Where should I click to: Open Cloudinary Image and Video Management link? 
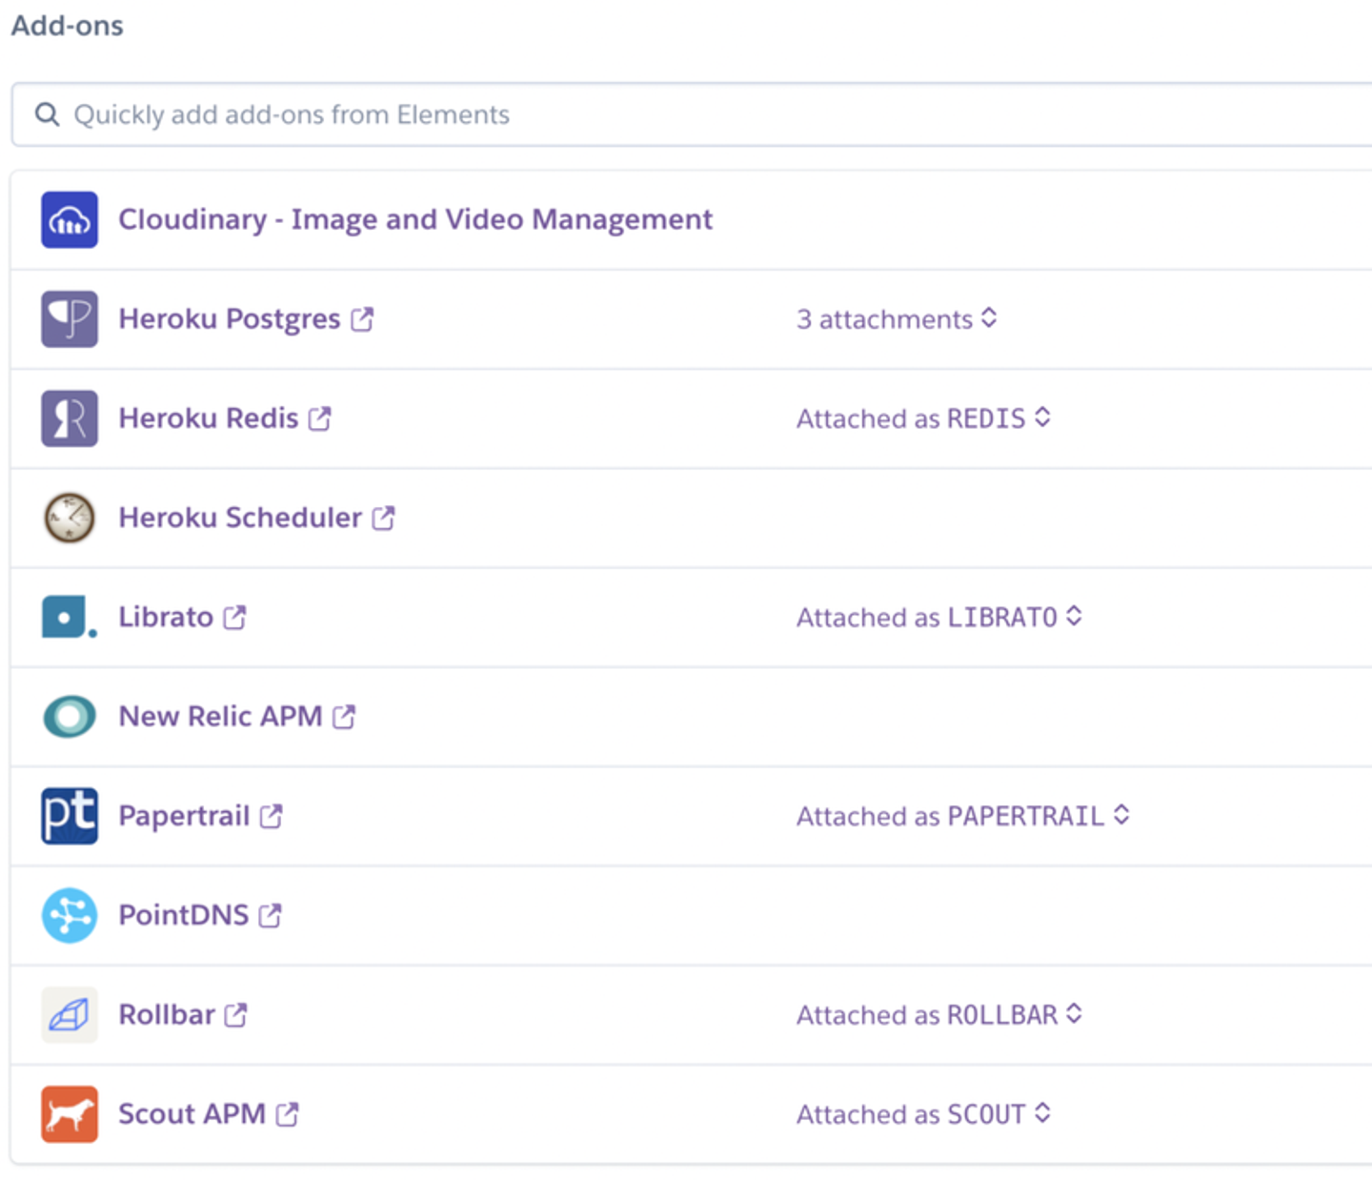click(x=415, y=220)
